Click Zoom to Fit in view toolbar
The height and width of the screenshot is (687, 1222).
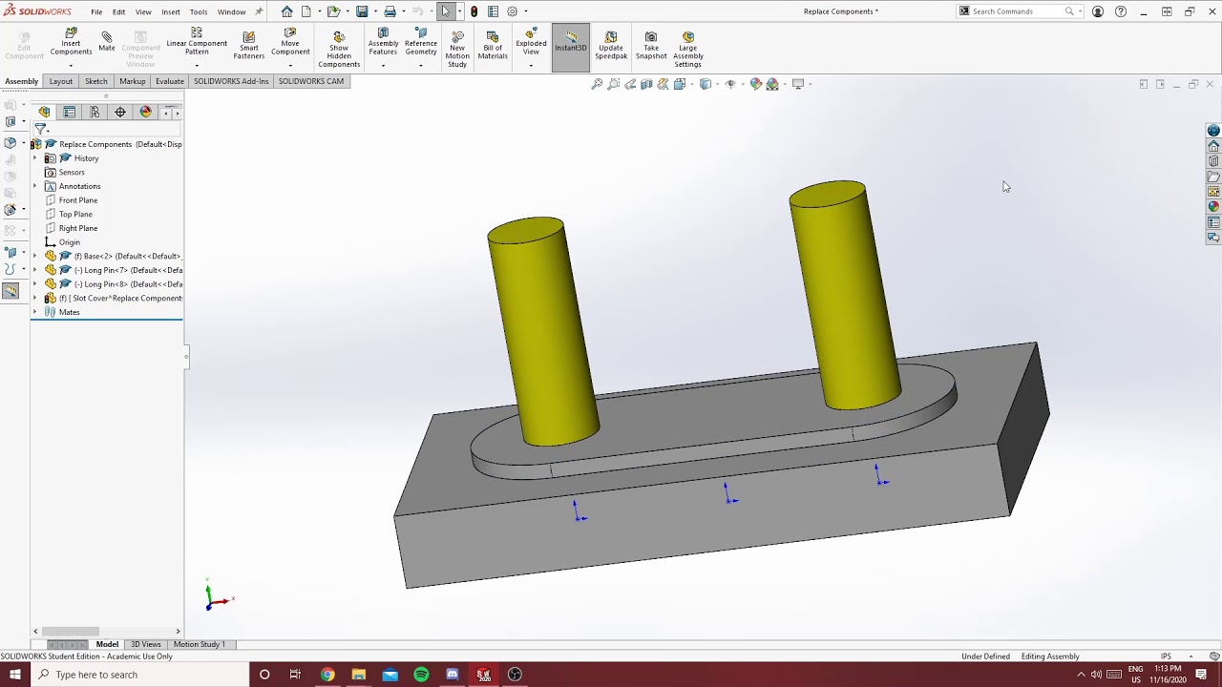(597, 84)
